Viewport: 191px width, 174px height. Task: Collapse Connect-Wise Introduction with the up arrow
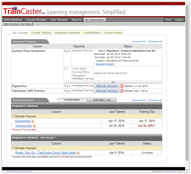113,82
